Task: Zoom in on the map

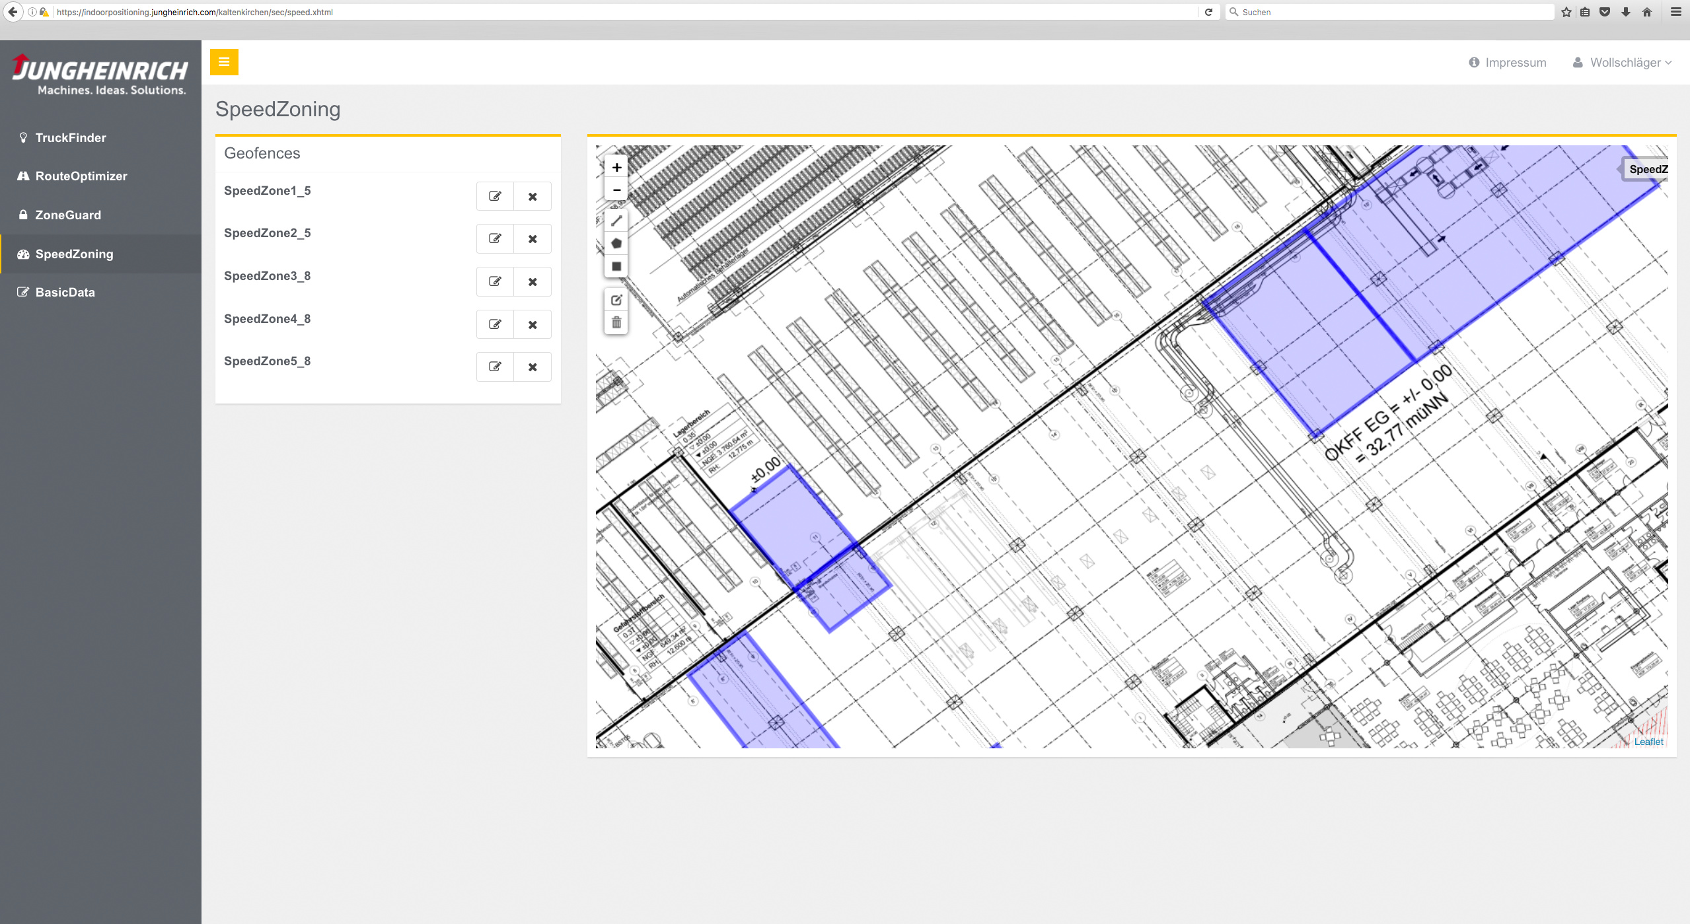Action: pyautogui.click(x=616, y=168)
